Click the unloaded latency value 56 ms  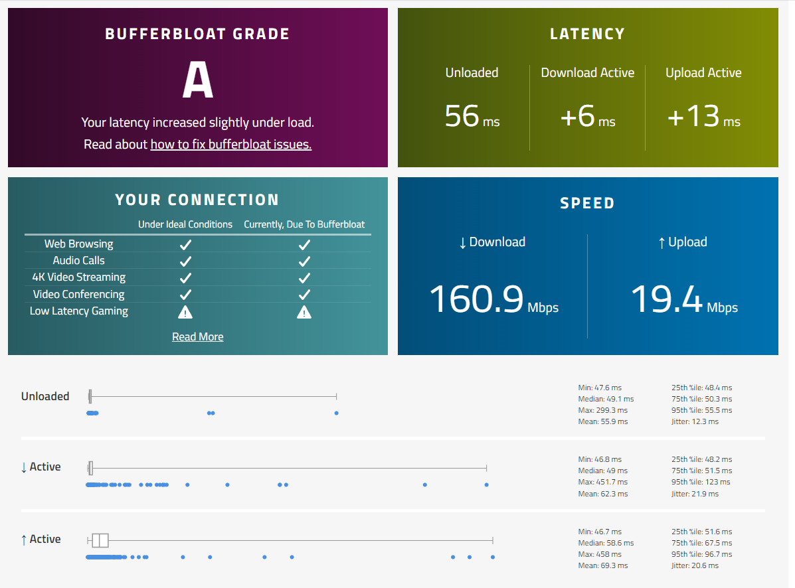click(x=472, y=116)
